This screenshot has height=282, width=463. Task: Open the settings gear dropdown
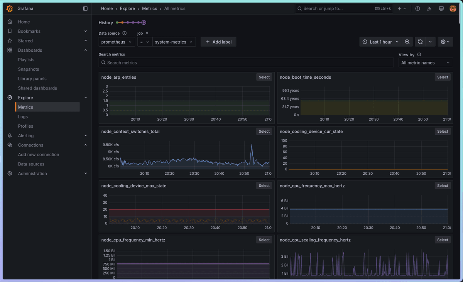tap(445, 42)
